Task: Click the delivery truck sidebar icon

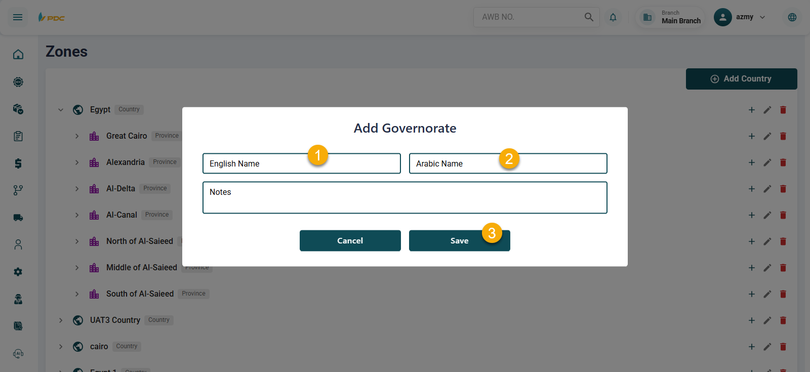Action: (18, 218)
